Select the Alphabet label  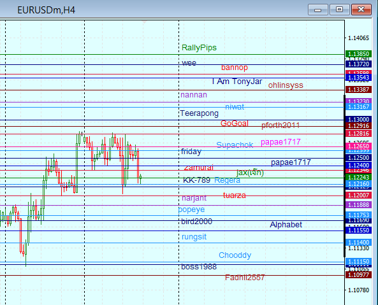point(286,225)
